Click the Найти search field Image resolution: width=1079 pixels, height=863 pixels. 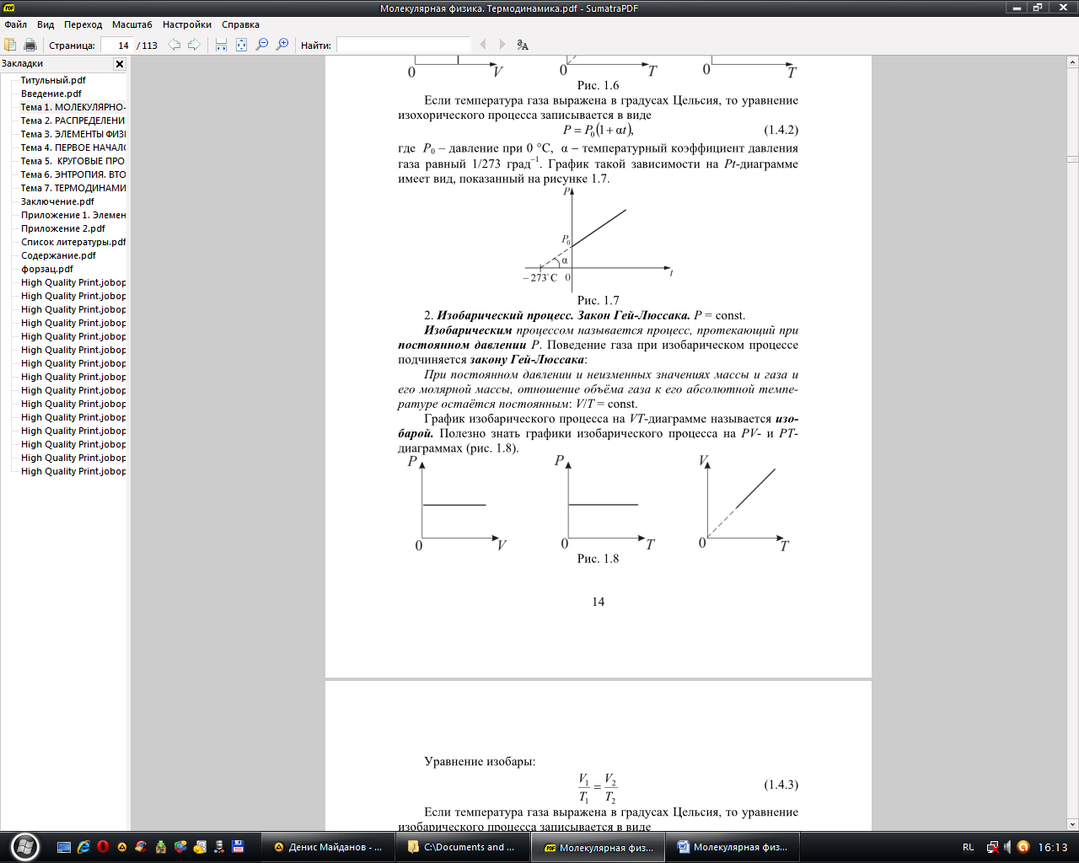403,45
